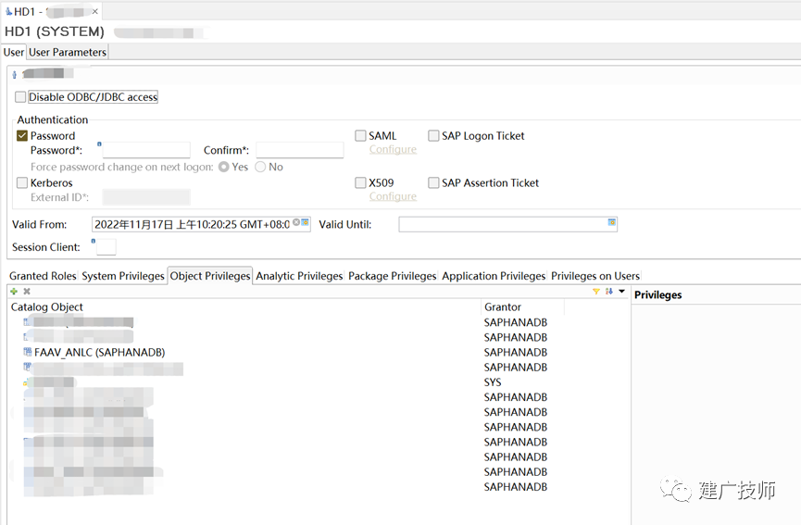The image size is (801, 525).
Task: Open the System Privileges tab
Action: click(x=123, y=276)
